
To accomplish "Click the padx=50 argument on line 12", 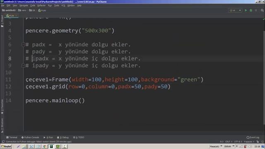I will 130,87.
